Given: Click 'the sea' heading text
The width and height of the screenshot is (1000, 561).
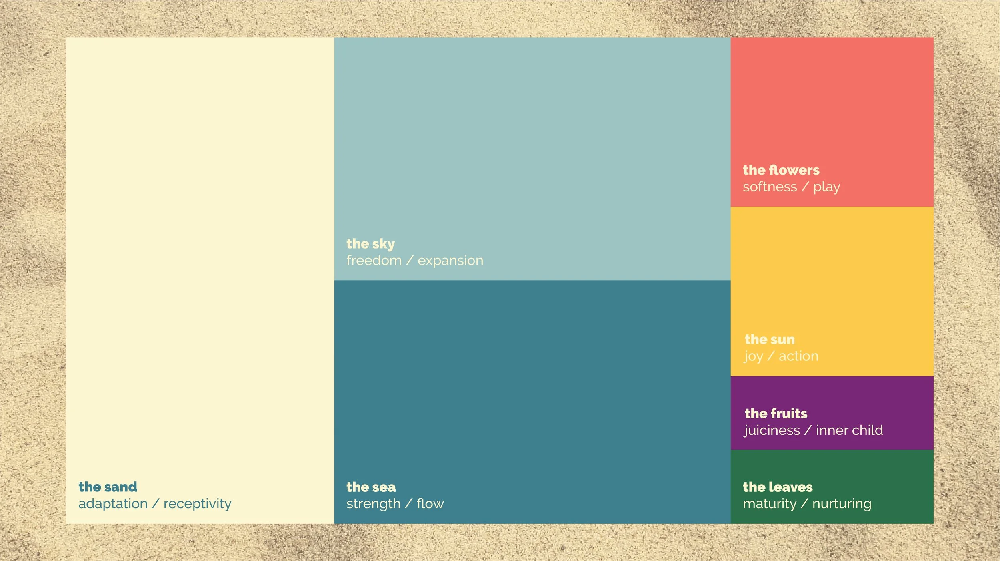Looking at the screenshot, I should point(371,487).
